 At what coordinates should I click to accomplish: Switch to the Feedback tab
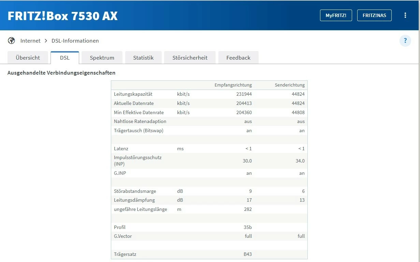tap(238, 58)
